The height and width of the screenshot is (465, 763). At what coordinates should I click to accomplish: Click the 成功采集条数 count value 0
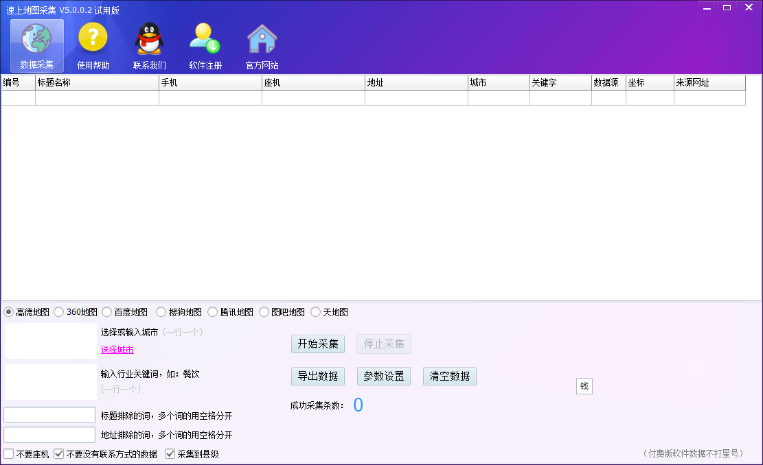click(358, 405)
